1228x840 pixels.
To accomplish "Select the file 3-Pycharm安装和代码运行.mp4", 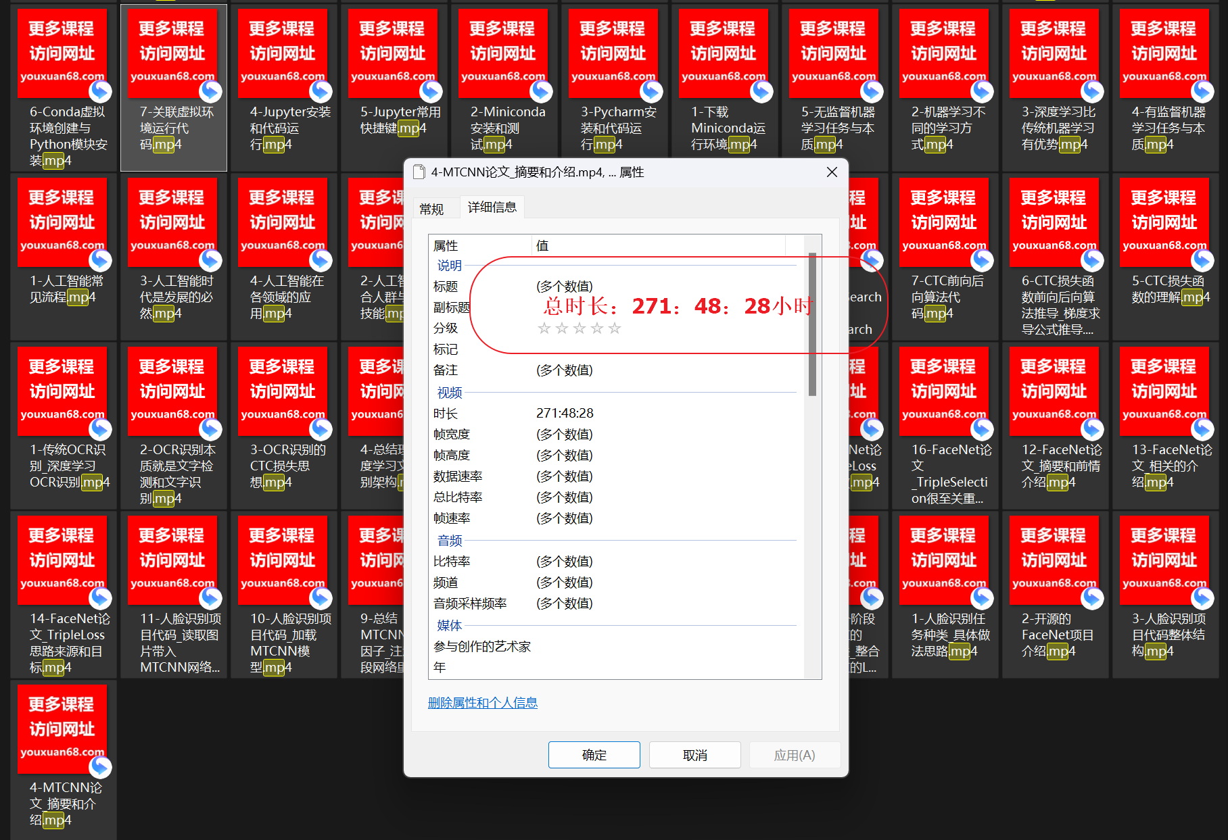I will click(x=614, y=88).
